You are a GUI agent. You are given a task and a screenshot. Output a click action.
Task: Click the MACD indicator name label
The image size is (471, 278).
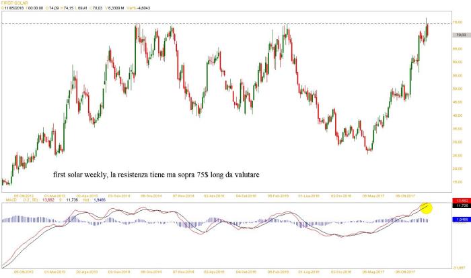click(x=11, y=199)
